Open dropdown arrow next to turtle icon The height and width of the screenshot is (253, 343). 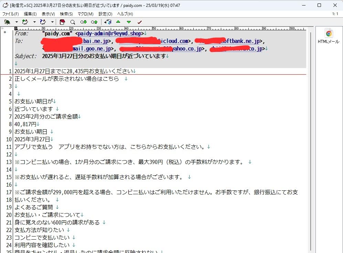tap(16, 22)
